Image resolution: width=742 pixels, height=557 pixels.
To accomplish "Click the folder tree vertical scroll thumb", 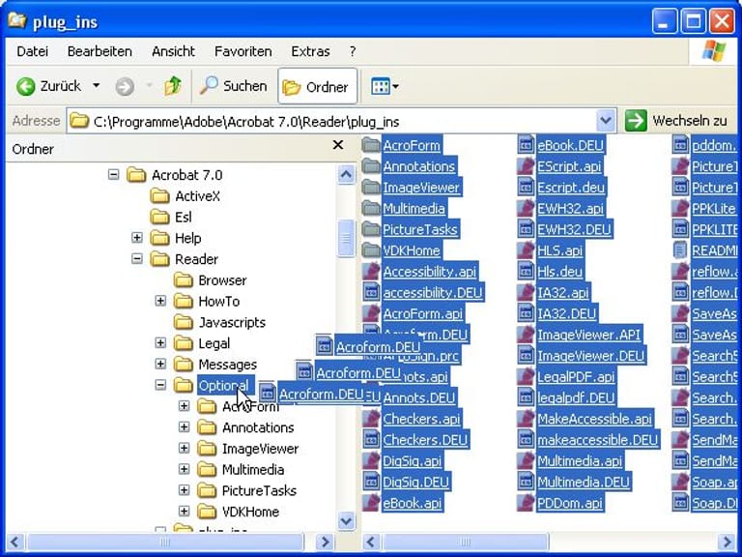I will [x=347, y=238].
